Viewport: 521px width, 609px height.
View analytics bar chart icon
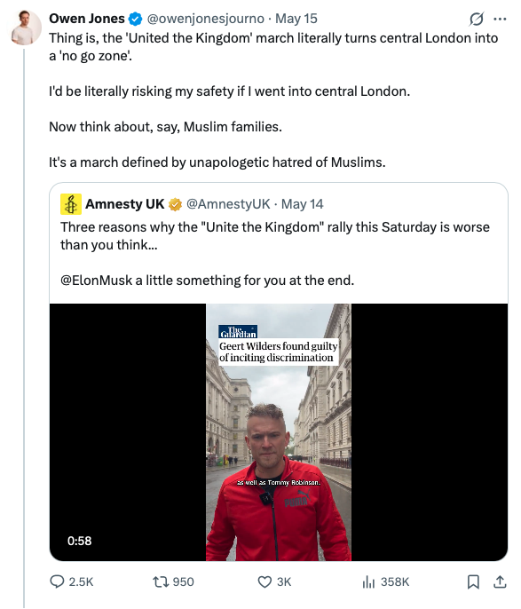click(368, 581)
